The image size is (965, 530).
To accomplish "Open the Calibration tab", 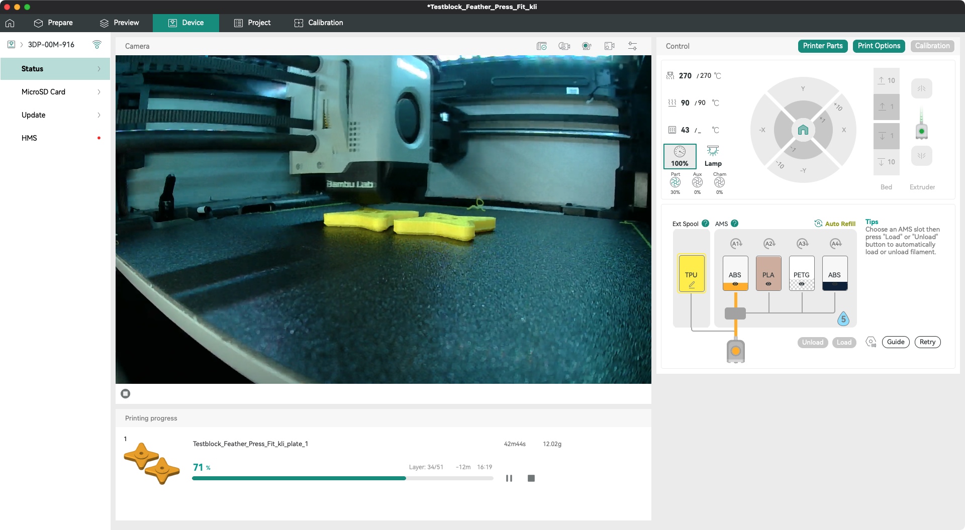I will tap(319, 23).
